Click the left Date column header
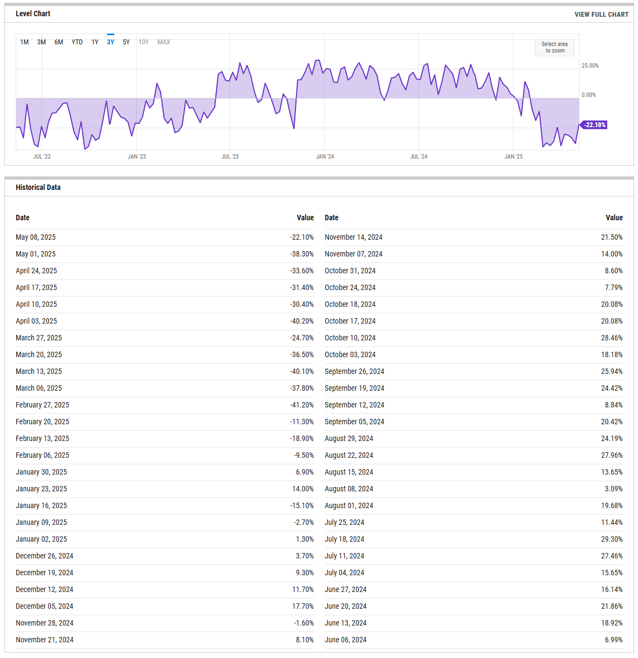This screenshot has width=638, height=658. pos(23,218)
